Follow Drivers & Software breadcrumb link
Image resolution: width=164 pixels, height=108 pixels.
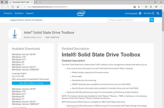pos(34,20)
